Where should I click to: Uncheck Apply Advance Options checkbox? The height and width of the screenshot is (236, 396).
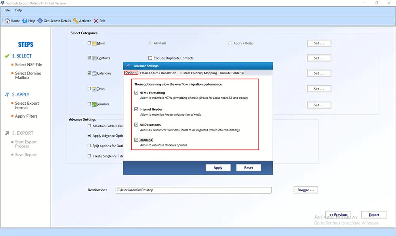pyautogui.click(x=89, y=135)
